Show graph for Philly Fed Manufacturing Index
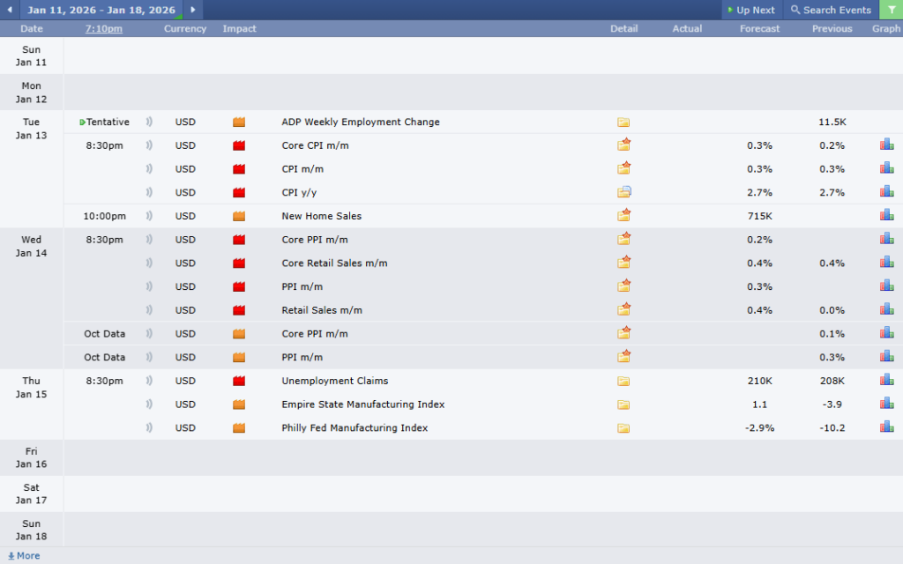Screen dimensions: 903x564 pos(886,427)
